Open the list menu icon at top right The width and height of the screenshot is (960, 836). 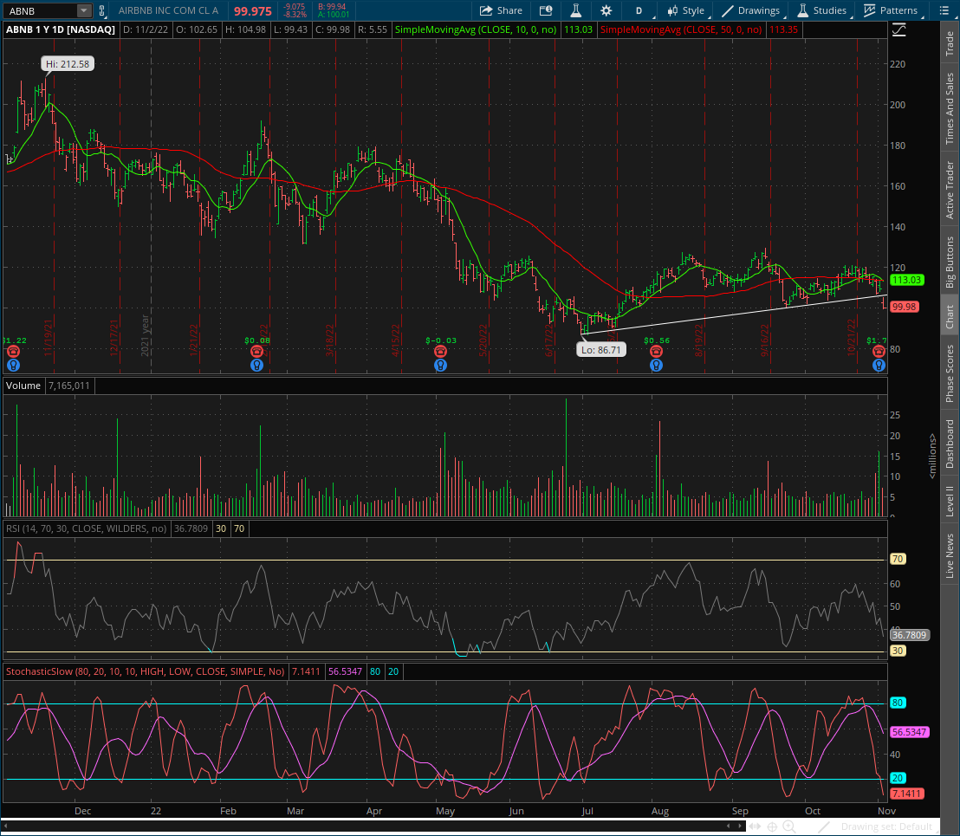[x=944, y=10]
